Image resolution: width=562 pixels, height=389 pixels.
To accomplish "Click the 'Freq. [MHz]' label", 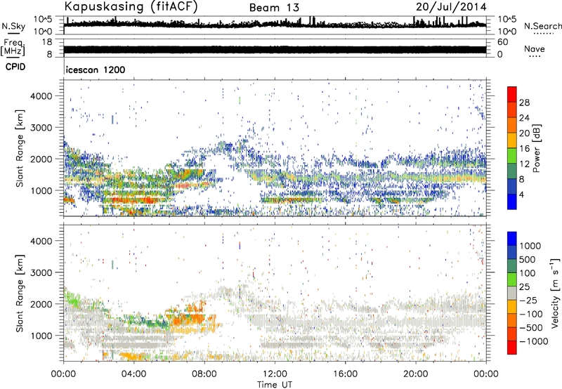I will (x=13, y=47).
